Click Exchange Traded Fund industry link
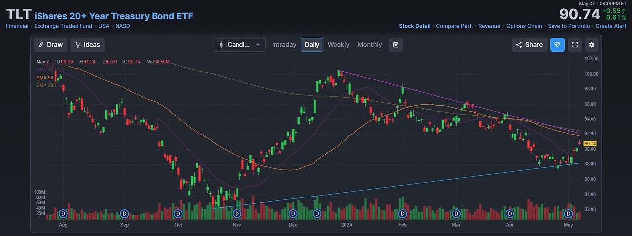 (x=64, y=26)
